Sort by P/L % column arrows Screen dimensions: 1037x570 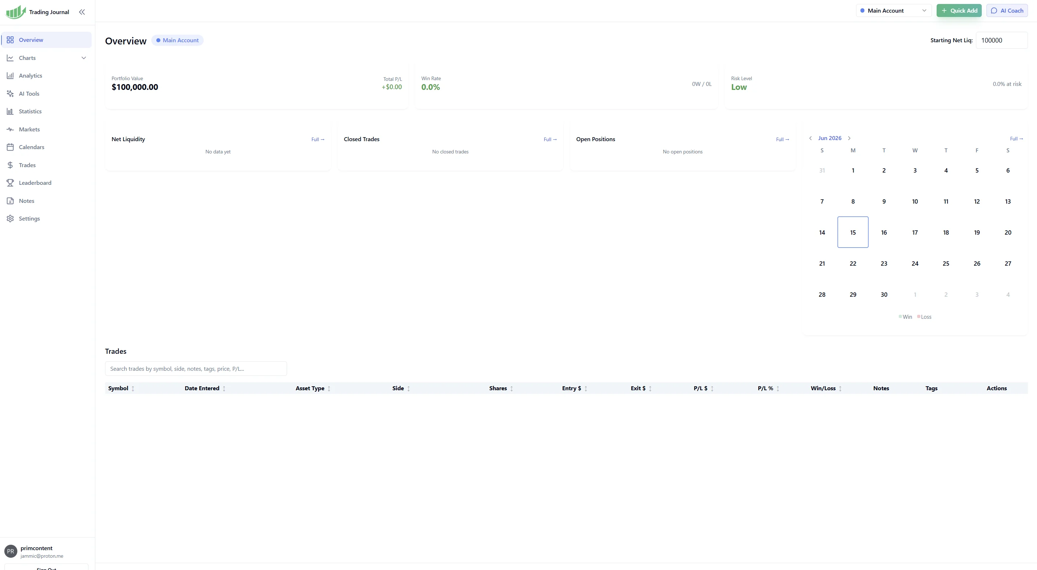click(x=778, y=388)
